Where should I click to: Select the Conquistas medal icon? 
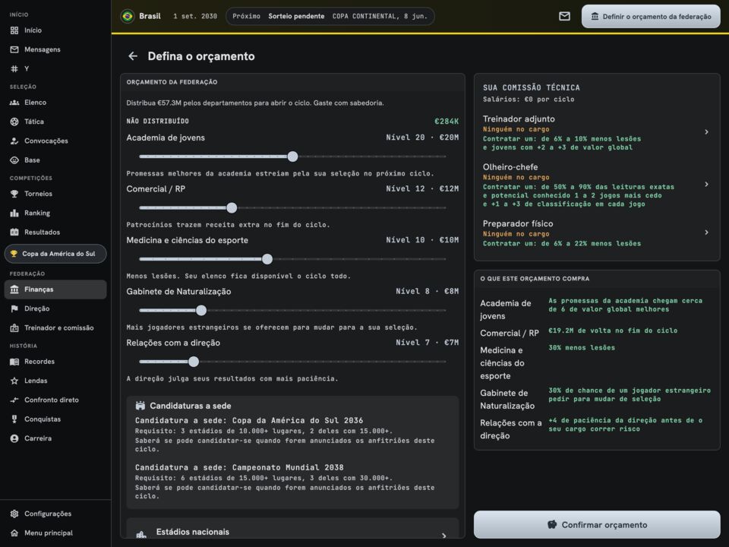tap(14, 419)
